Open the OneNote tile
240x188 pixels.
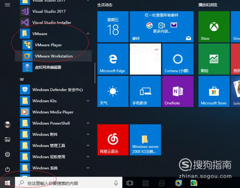[x=178, y=92]
